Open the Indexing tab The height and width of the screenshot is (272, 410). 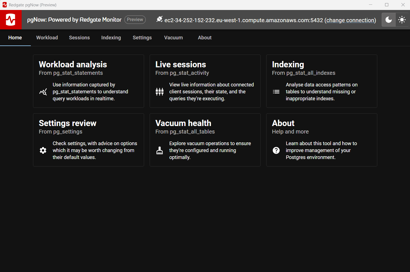click(x=111, y=38)
